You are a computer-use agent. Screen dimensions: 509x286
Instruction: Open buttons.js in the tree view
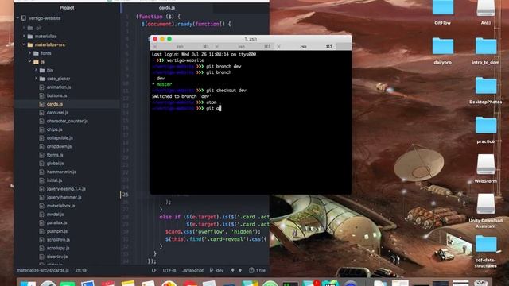click(x=56, y=95)
